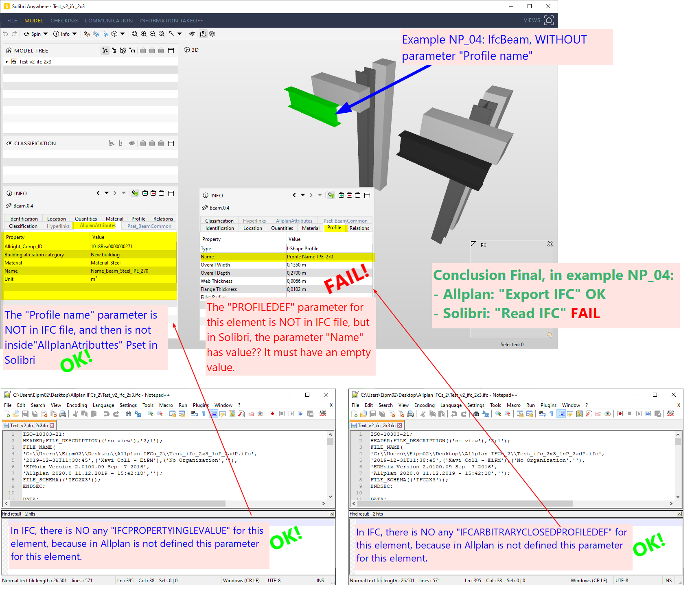Click Find binoculars icon in left Notepad++
This screenshot has height=590, width=692.
[129, 414]
